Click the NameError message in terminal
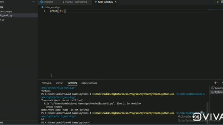 point(65,110)
